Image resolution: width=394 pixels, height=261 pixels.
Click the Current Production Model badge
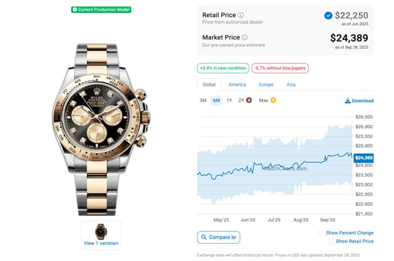(x=101, y=10)
